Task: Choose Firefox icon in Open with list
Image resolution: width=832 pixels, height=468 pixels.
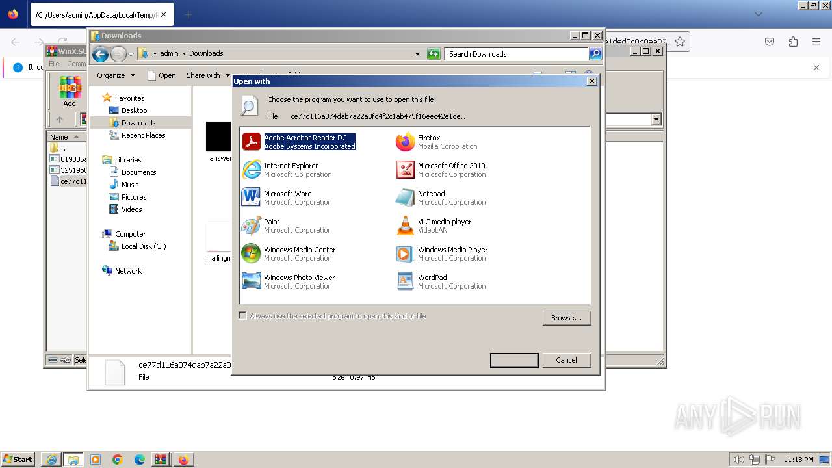Action: [406, 142]
